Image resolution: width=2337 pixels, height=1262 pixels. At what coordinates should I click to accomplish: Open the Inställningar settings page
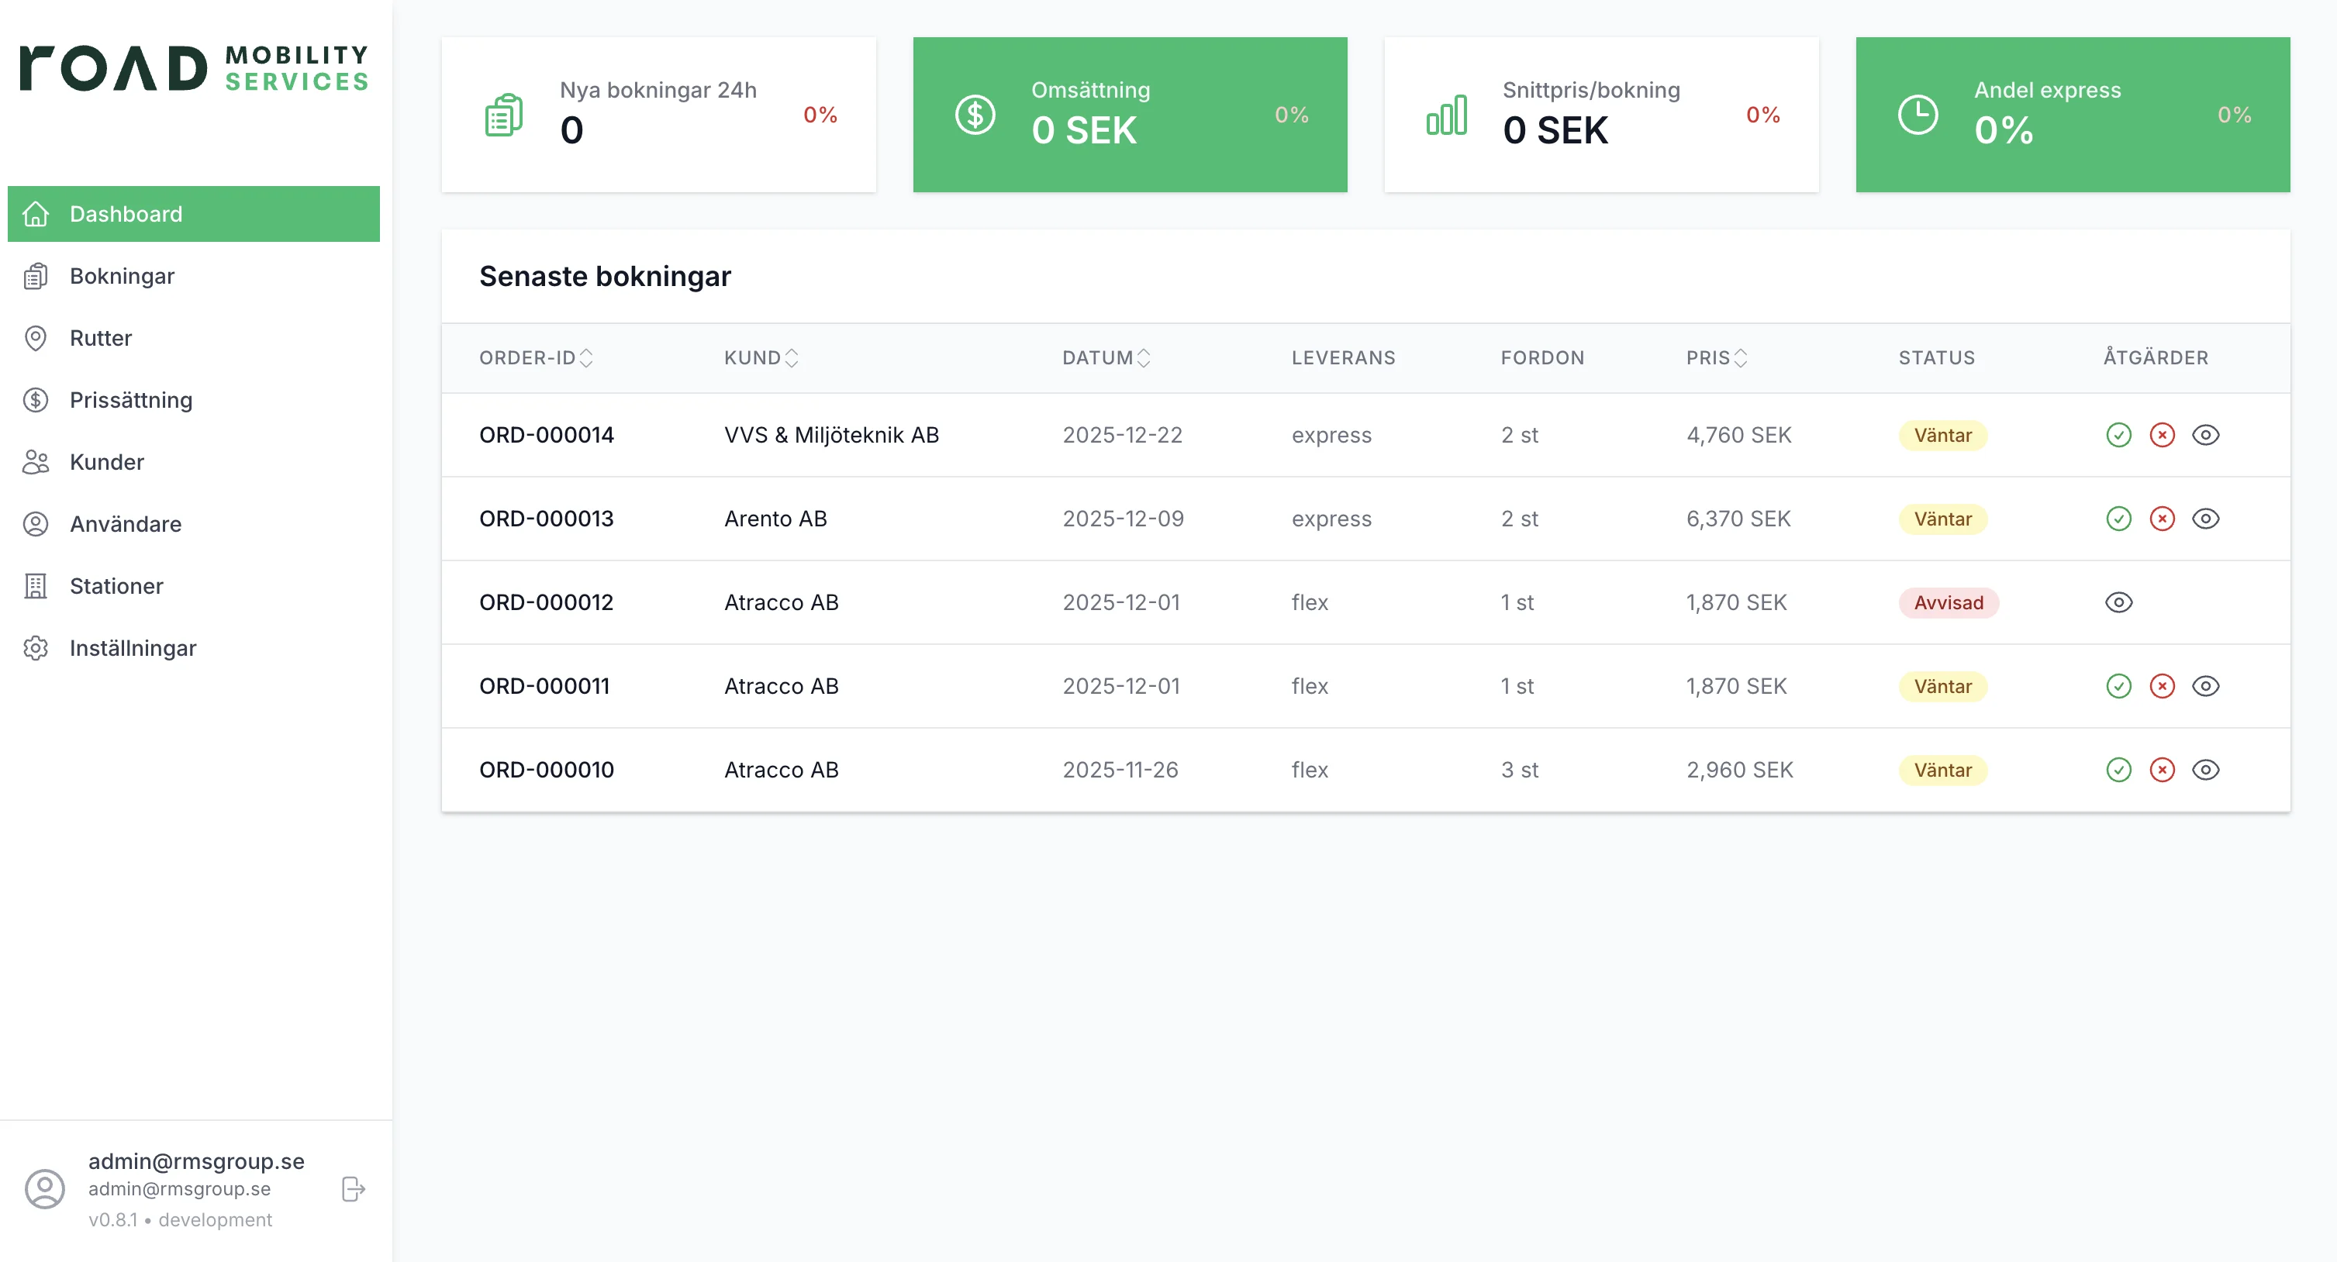click(133, 648)
